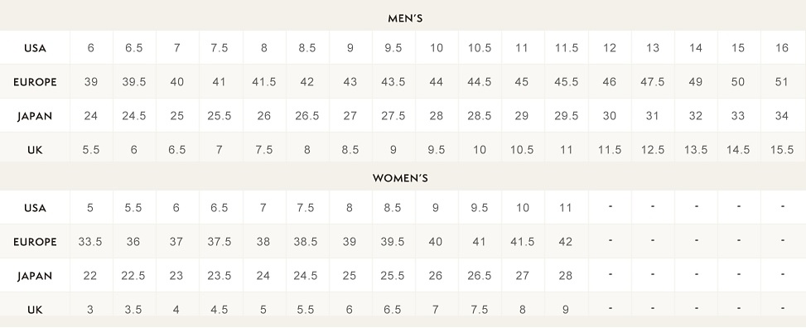806x328 pixels.
Task: Click women's UK size 4.5 cell
Action: coord(220,310)
